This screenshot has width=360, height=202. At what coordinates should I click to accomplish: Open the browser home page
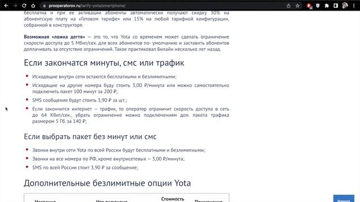pos(33,6)
